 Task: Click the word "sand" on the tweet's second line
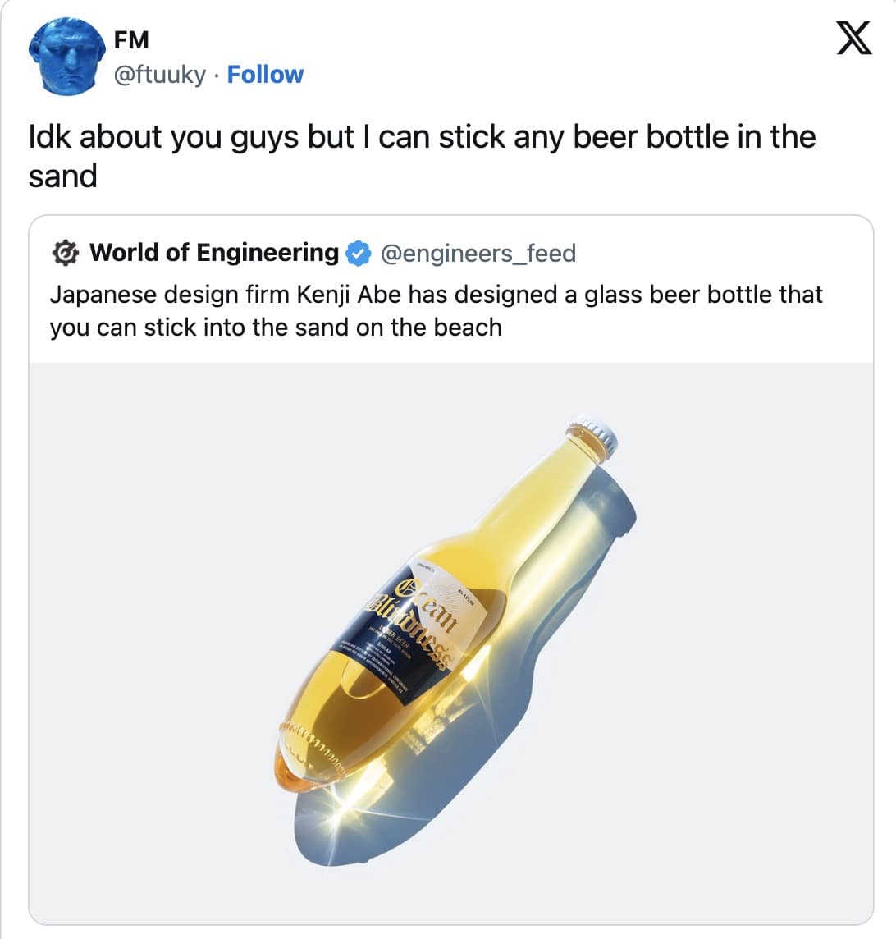(62, 176)
